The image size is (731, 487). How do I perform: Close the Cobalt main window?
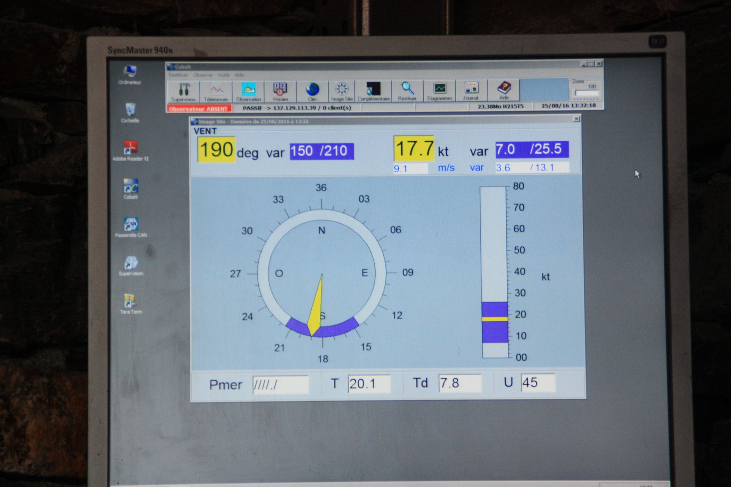tap(599, 64)
